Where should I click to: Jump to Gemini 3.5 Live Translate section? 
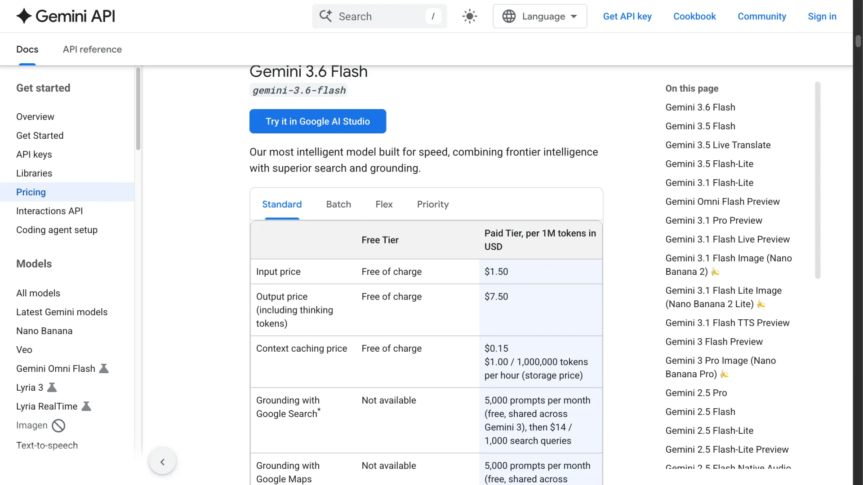click(718, 145)
